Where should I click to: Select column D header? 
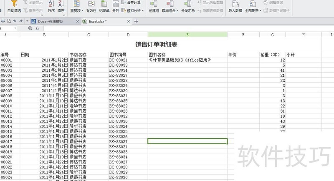point(128,35)
